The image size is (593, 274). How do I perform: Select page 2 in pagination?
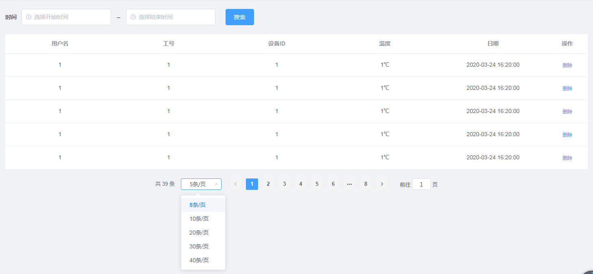268,184
